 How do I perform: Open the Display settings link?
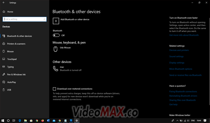[x=177, y=63]
